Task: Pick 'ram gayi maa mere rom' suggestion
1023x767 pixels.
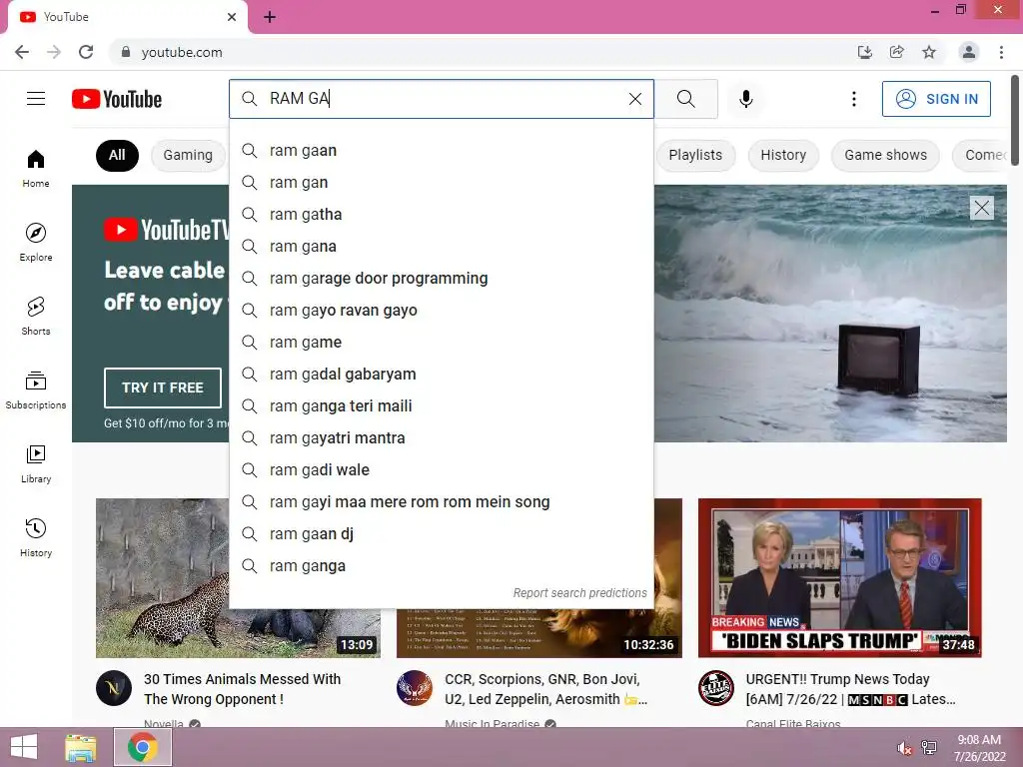Action: tap(441, 502)
